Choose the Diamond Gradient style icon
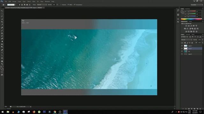The width and height of the screenshot is (204, 114). point(30,5)
